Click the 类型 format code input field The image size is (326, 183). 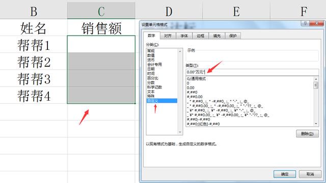point(252,72)
